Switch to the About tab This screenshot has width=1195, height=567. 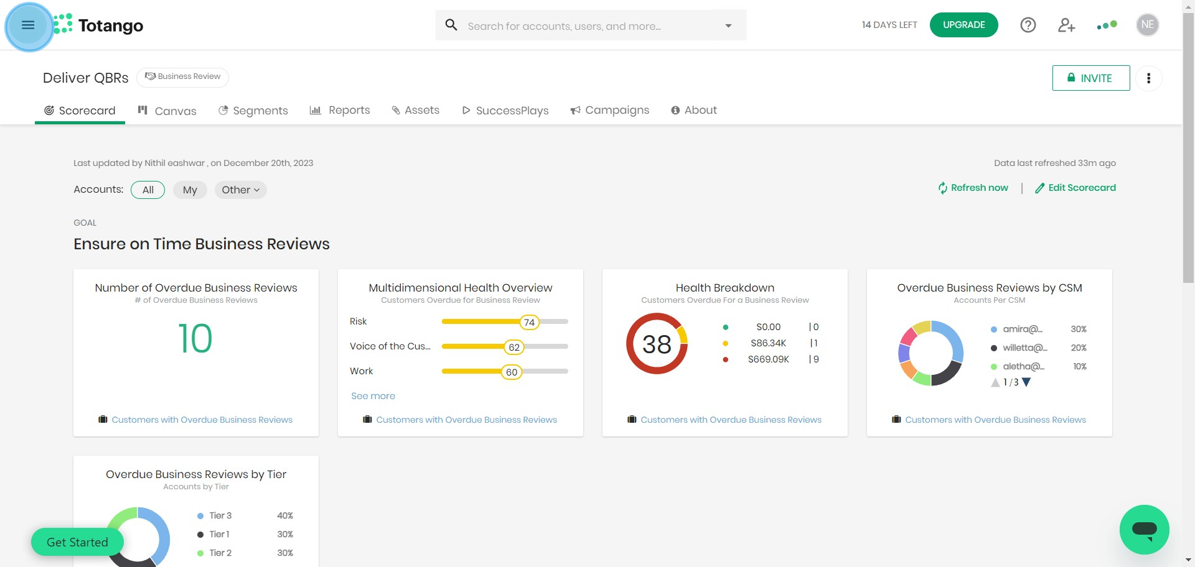point(694,110)
